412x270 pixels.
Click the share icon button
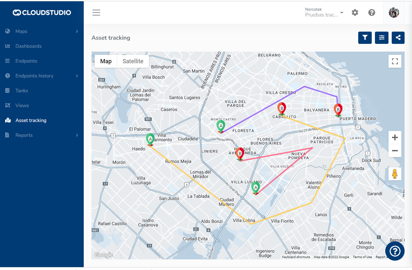[398, 38]
